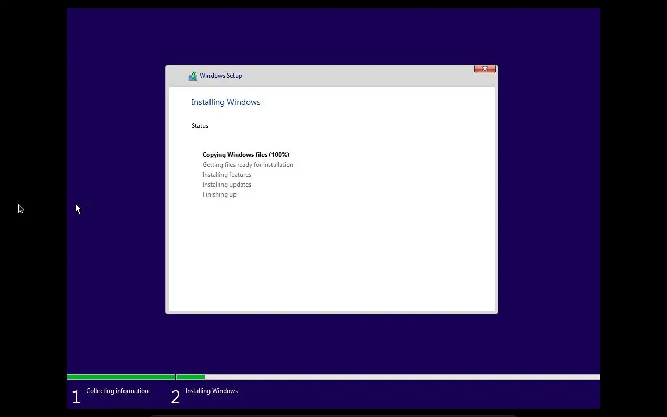667x417 pixels.
Task: Select 'Copying Windows files (100%)' status line
Action: (246, 155)
